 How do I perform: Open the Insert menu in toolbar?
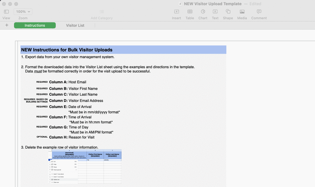(176, 12)
